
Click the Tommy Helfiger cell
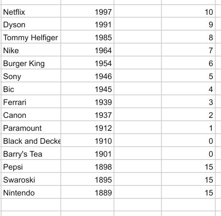click(31, 37)
